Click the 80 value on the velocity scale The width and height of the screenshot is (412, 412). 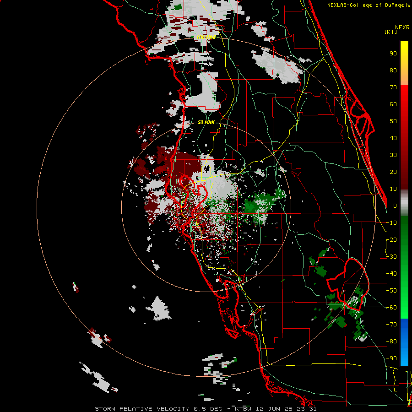[393, 70]
